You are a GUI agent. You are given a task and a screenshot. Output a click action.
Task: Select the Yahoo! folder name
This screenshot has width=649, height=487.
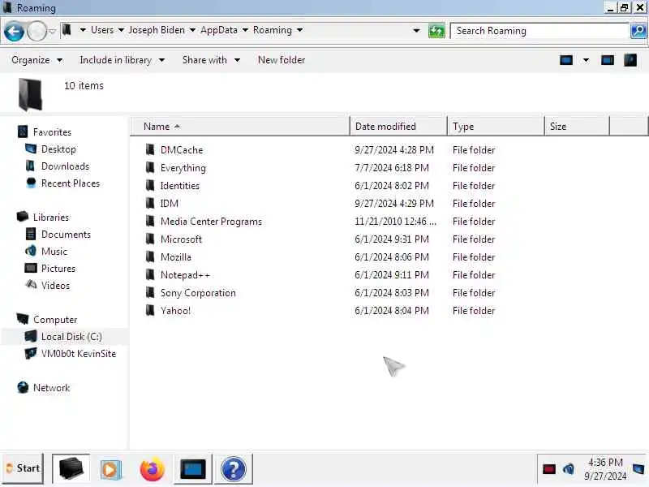[x=175, y=311]
